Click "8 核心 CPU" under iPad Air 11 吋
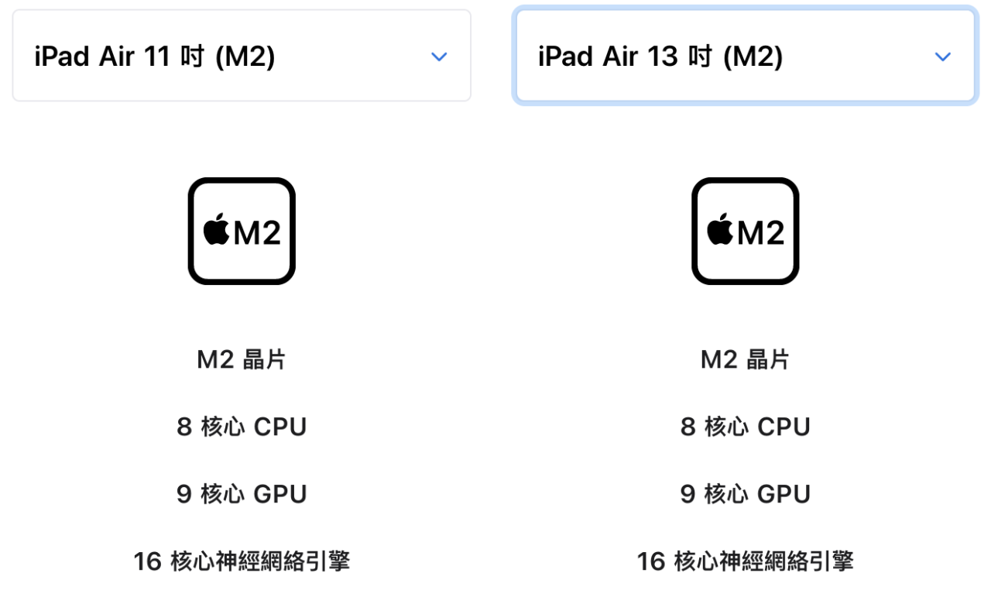991x597 pixels. [242, 427]
